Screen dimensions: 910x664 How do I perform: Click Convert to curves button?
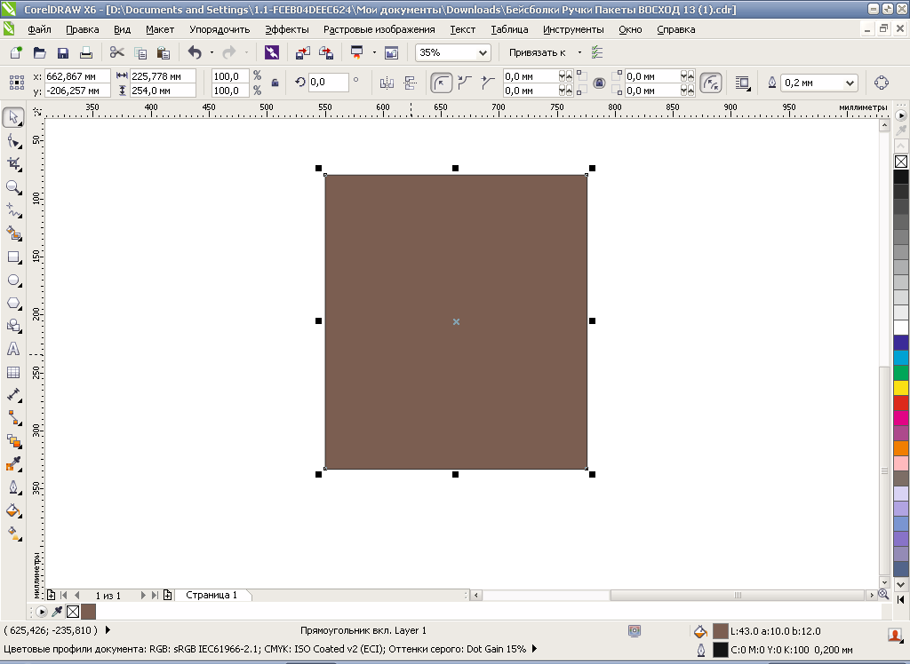(x=881, y=83)
